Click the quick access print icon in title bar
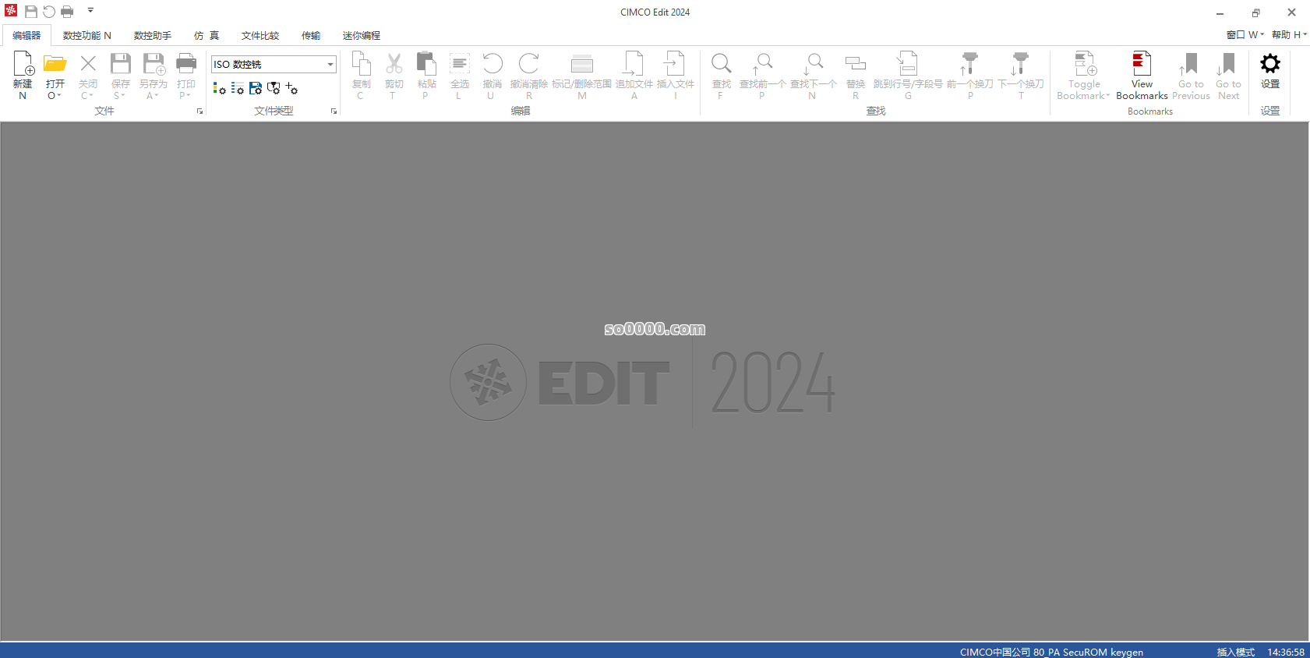The image size is (1310, 658). (67, 12)
